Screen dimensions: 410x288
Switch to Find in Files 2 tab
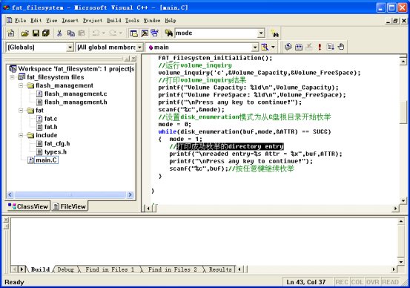172,269
